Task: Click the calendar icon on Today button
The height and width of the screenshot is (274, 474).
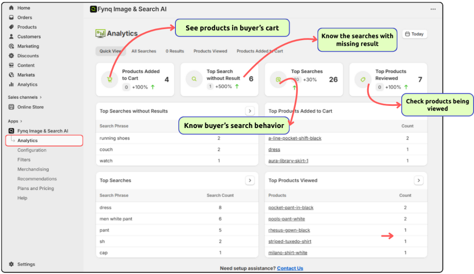Action: coord(407,34)
